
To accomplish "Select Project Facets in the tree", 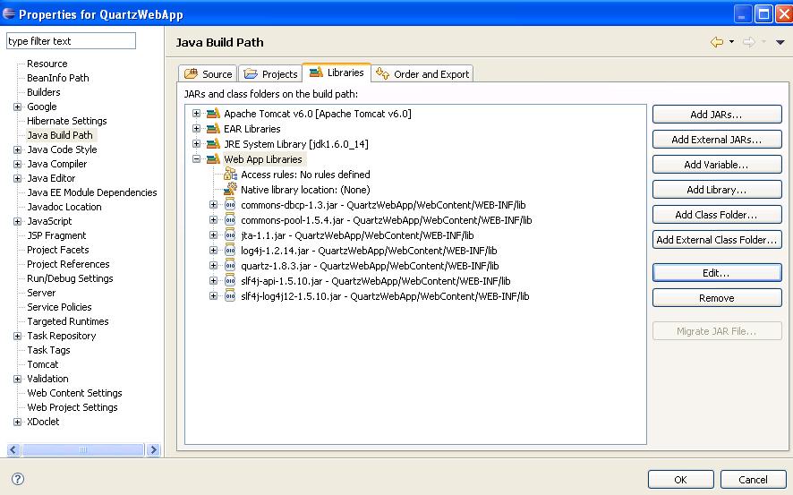I will coord(57,250).
